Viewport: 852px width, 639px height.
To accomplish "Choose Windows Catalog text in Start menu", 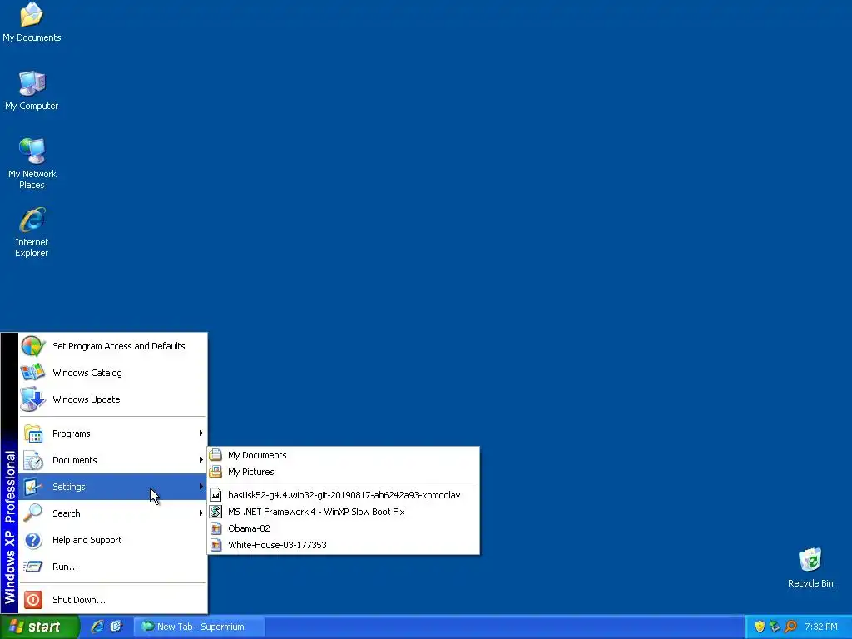I will click(x=87, y=373).
